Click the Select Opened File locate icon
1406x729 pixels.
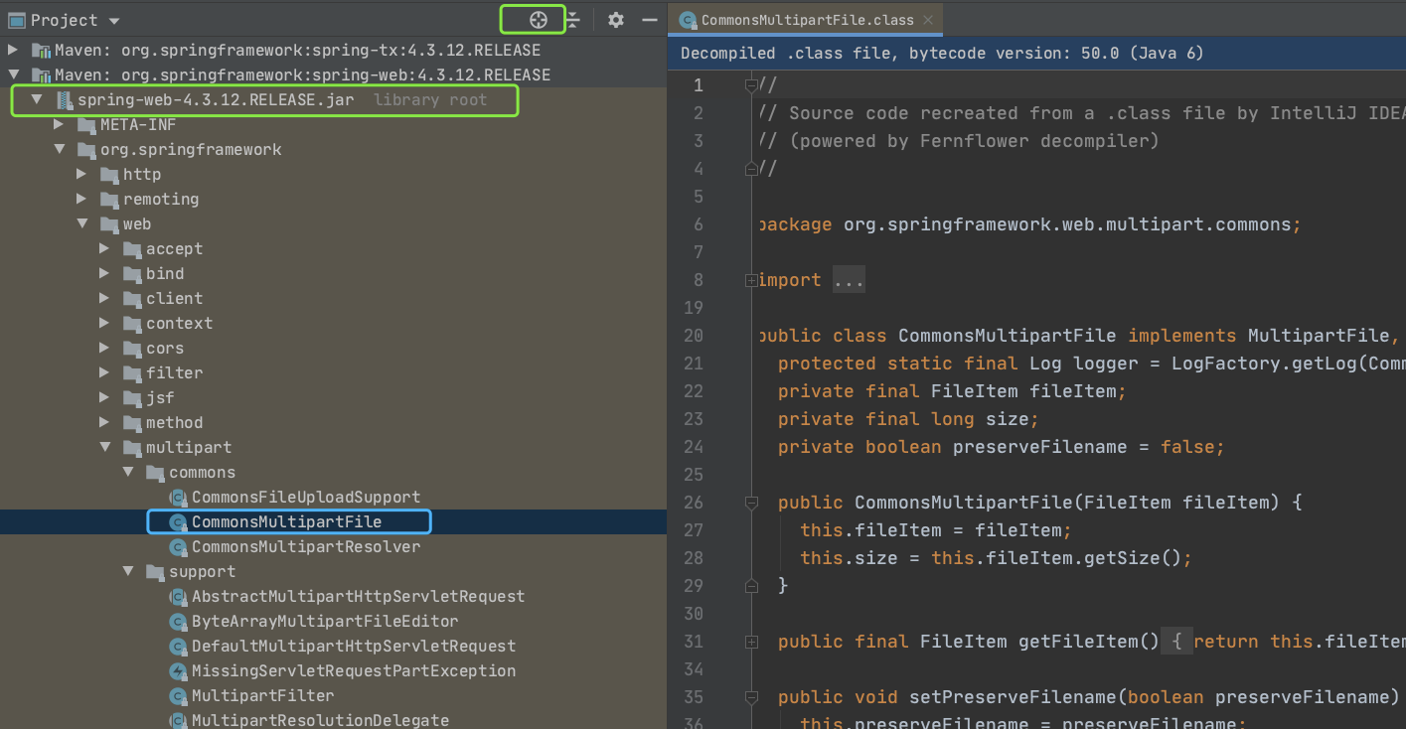[x=538, y=20]
